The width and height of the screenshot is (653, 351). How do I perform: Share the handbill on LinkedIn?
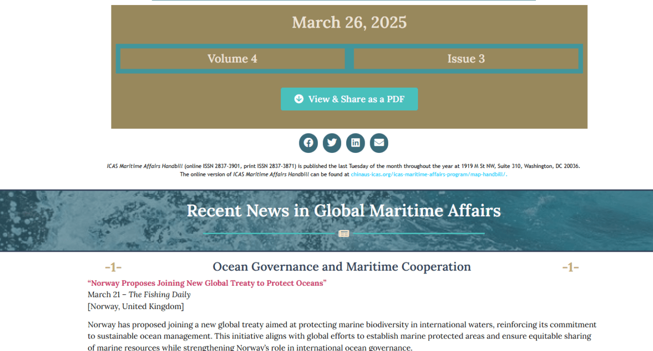point(356,143)
